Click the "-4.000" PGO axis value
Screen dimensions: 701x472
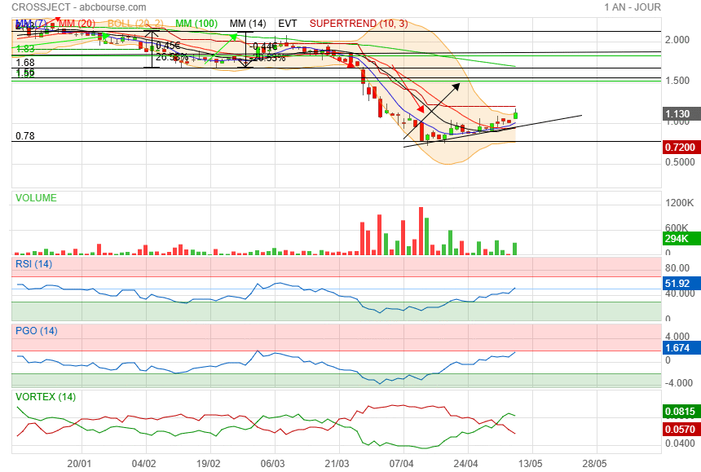point(679,383)
